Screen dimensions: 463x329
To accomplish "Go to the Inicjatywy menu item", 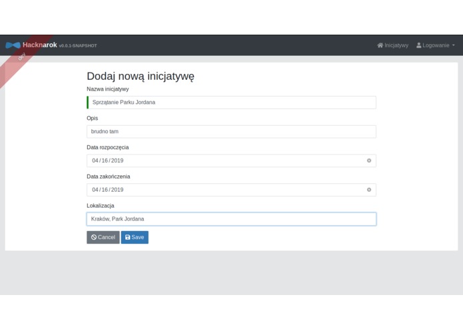I will [393, 45].
